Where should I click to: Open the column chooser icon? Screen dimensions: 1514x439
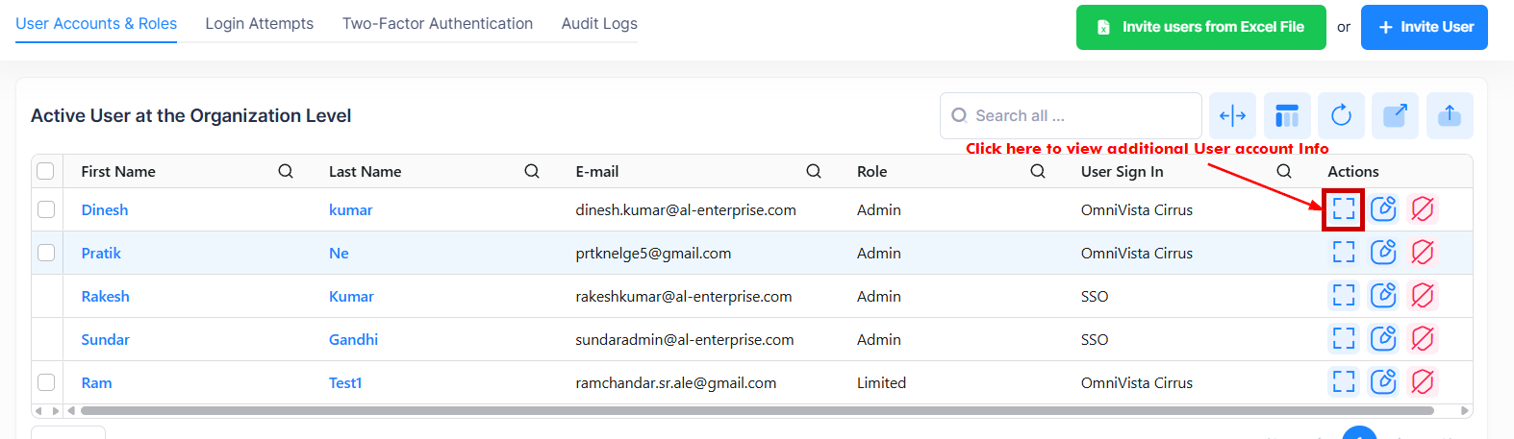click(1287, 116)
